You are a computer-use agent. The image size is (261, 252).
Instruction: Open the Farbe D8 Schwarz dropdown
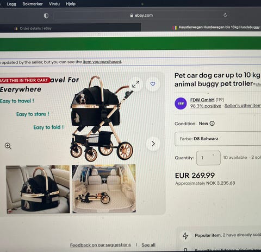[217, 139]
